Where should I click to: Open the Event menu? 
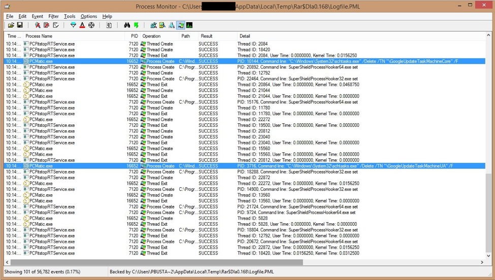[37, 16]
